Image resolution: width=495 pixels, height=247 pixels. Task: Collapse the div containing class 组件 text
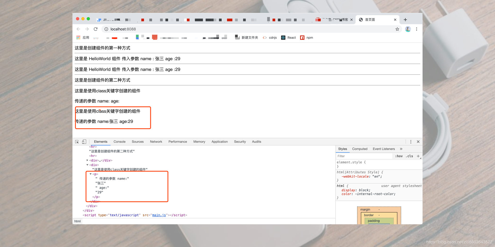coord(87,165)
